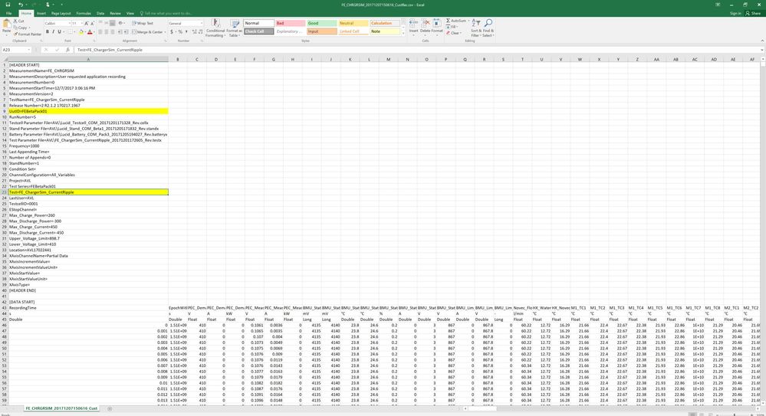Switch to the Review tab
Screen dimensions: 766x416
pyautogui.click(x=115, y=13)
